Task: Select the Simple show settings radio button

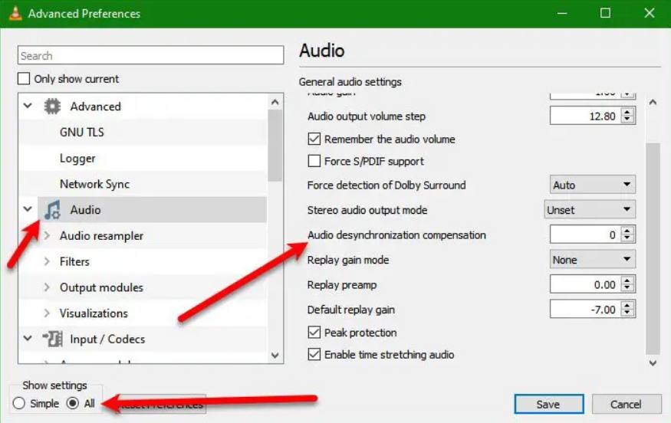Action: click(19, 403)
